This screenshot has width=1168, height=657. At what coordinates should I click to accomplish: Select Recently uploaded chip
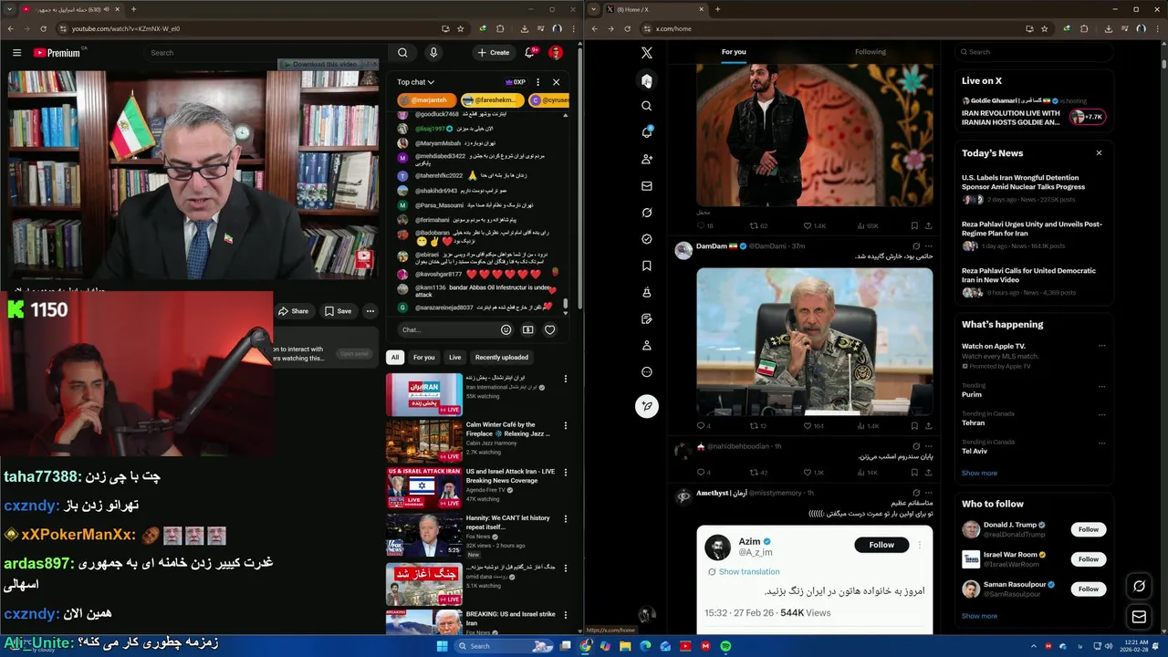501,357
